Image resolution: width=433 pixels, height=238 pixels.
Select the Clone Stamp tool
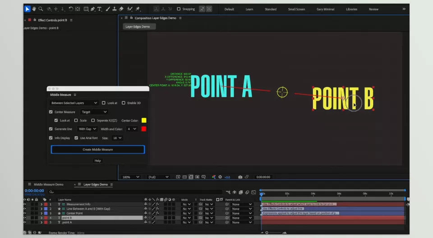coord(114,9)
